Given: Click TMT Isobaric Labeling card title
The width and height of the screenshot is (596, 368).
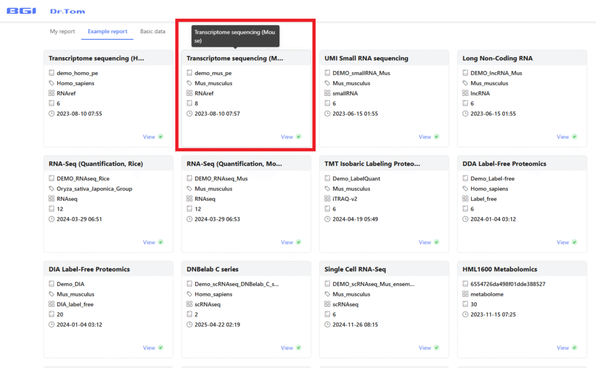Looking at the screenshot, I should click(372, 164).
